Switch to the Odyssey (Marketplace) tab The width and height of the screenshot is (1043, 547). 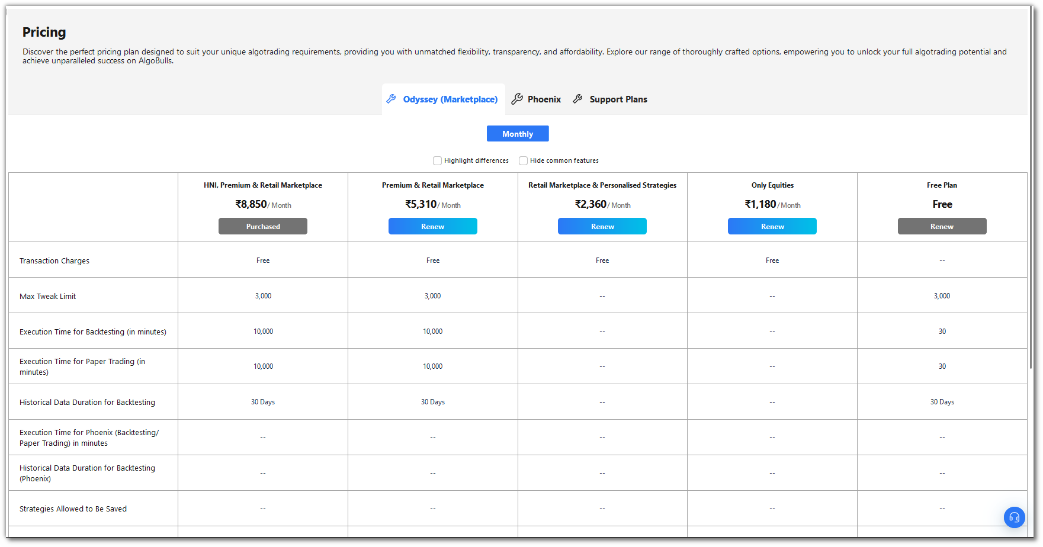[444, 99]
